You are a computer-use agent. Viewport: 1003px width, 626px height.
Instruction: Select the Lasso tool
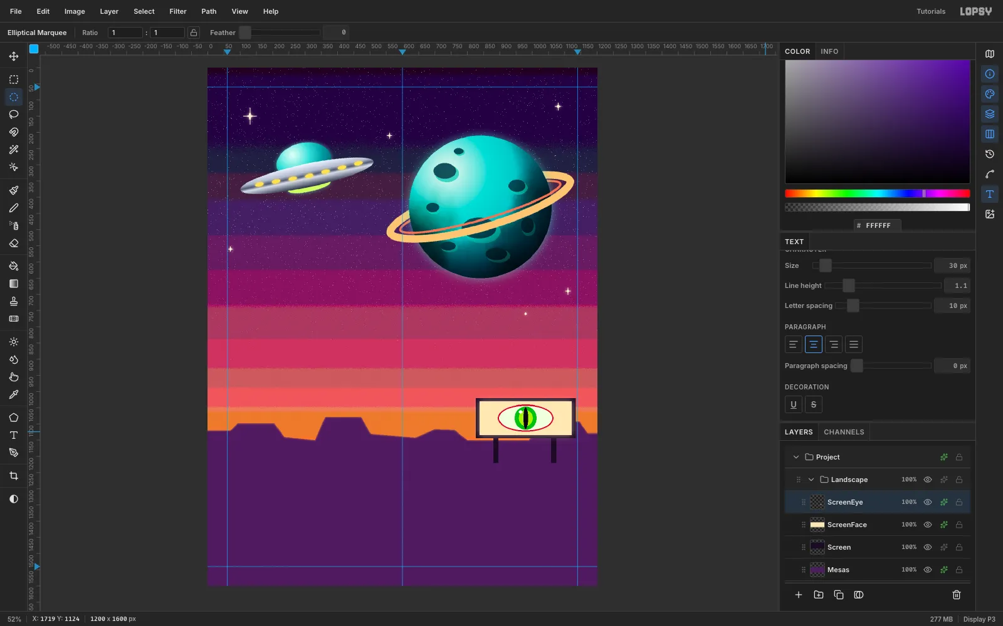(14, 115)
